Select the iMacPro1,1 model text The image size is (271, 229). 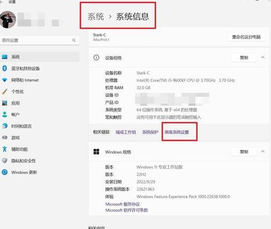(x=101, y=40)
